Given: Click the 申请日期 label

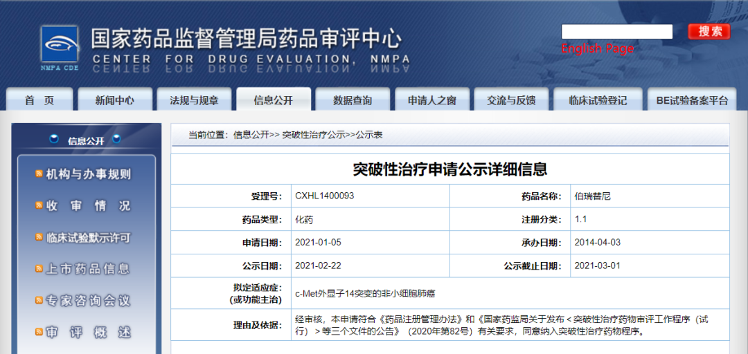Looking at the screenshot, I should pyautogui.click(x=262, y=243).
